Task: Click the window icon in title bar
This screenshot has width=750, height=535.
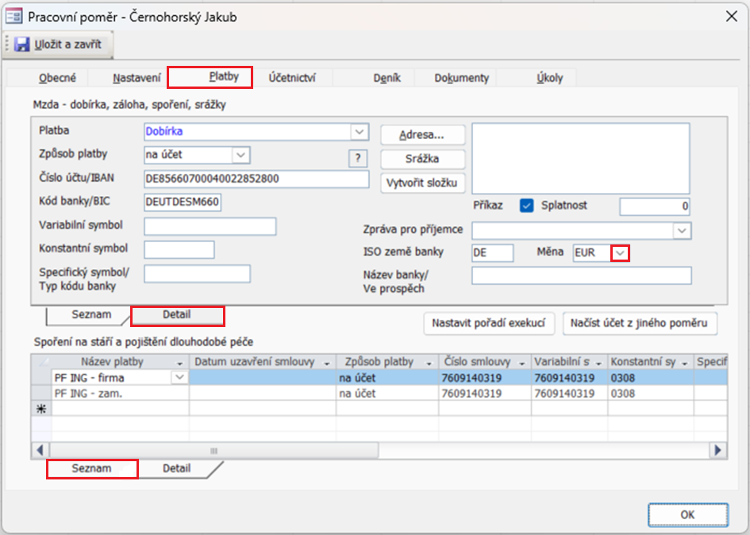Action: 13,17
